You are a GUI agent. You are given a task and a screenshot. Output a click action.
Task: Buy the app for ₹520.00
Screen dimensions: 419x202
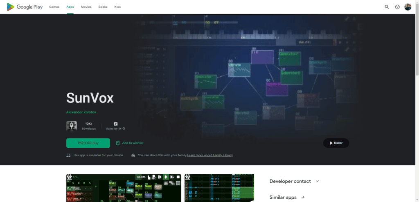88,143
